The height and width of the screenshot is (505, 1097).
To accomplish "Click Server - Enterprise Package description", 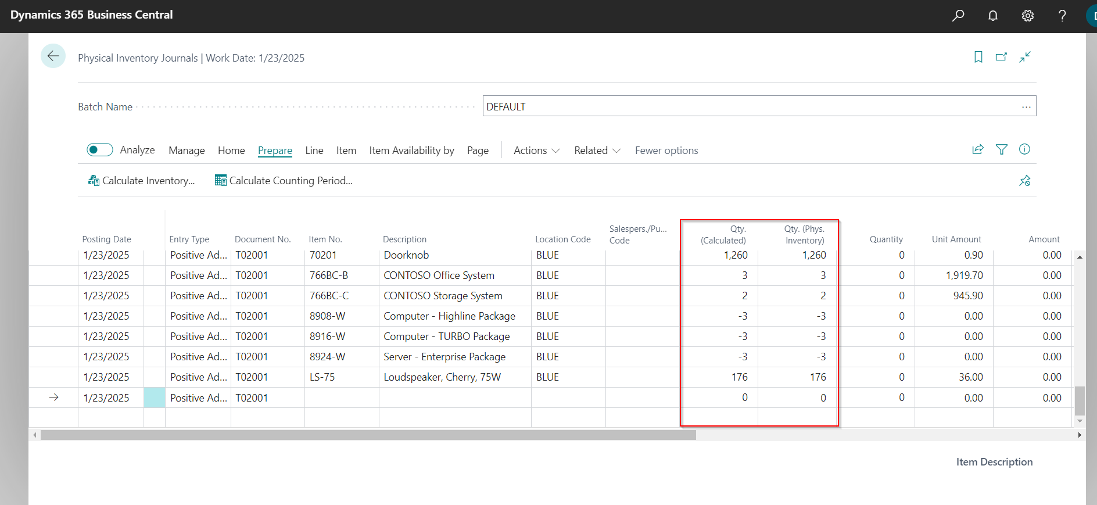I will [x=444, y=357].
